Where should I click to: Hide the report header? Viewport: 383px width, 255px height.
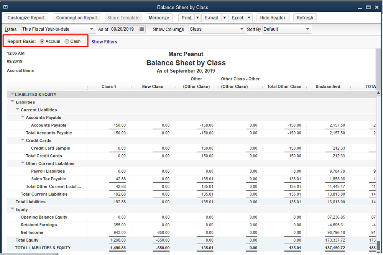(x=273, y=18)
